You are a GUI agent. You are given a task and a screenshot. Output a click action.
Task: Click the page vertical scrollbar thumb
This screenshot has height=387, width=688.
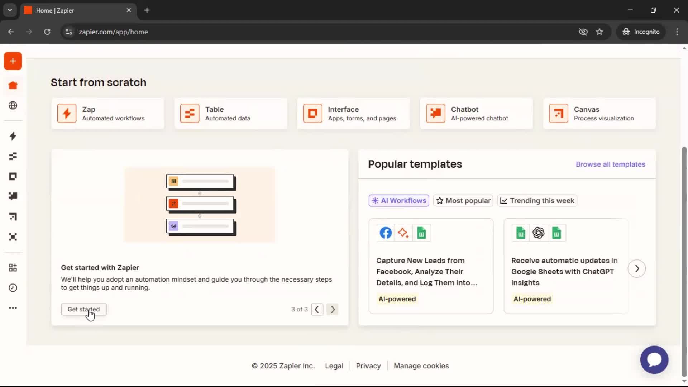684,262
